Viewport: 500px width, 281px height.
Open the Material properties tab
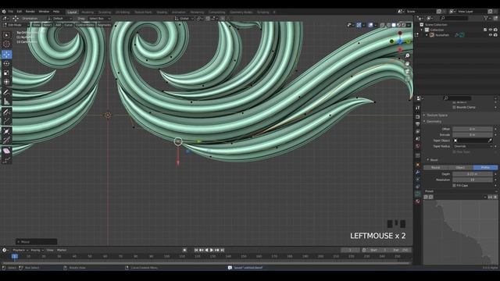[x=418, y=201]
